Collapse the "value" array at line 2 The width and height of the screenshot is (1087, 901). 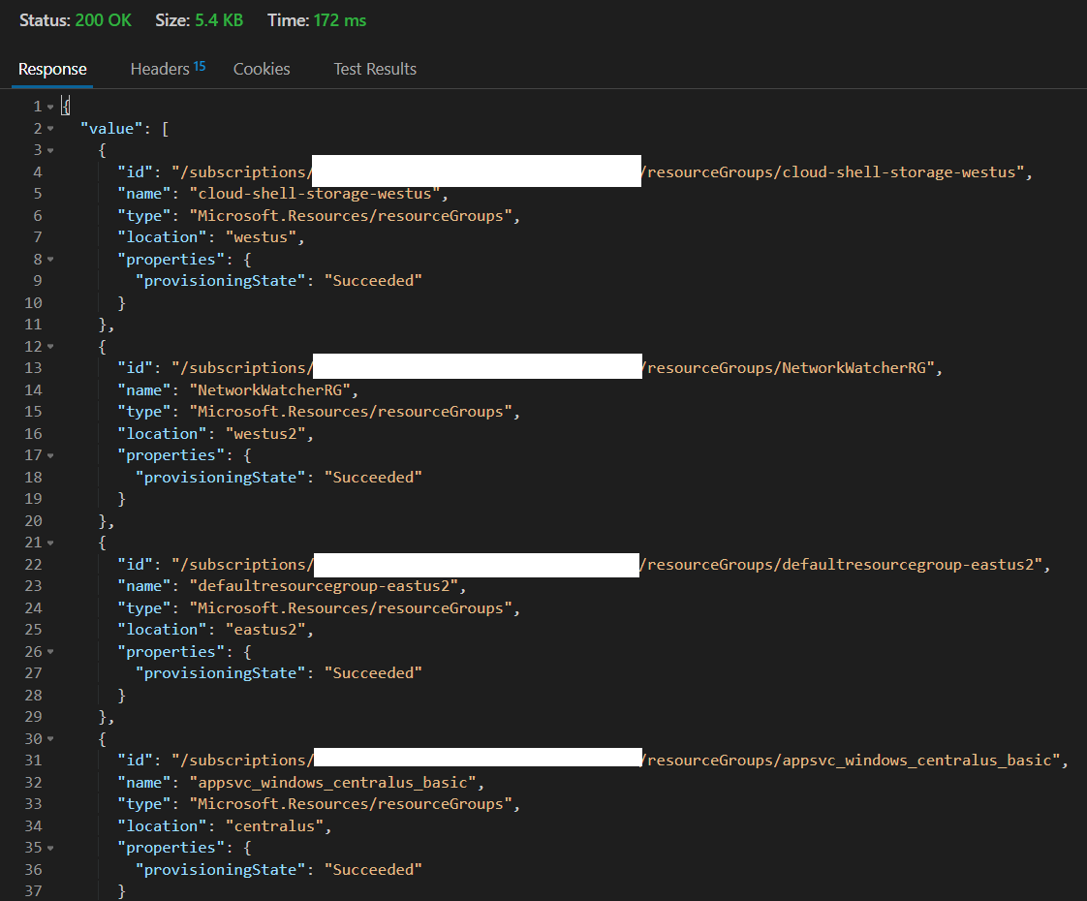coord(50,129)
